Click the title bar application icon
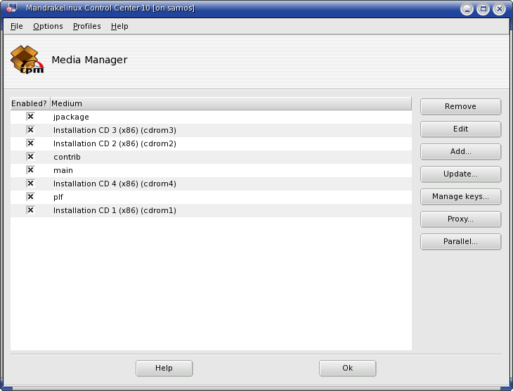This screenshot has height=391, width=513. pyautogui.click(x=11, y=8)
